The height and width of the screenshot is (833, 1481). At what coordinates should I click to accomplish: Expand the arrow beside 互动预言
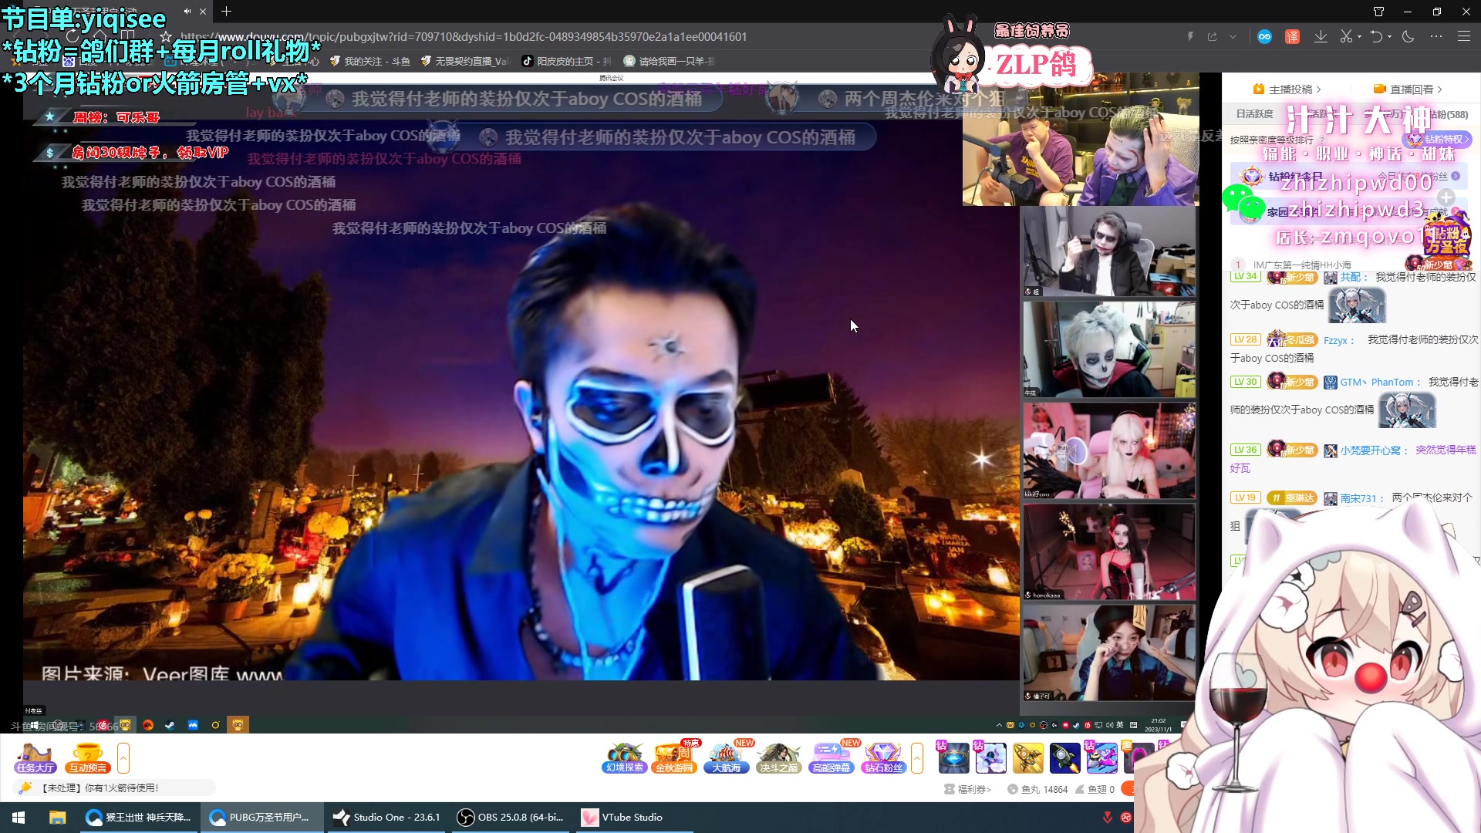(x=123, y=758)
